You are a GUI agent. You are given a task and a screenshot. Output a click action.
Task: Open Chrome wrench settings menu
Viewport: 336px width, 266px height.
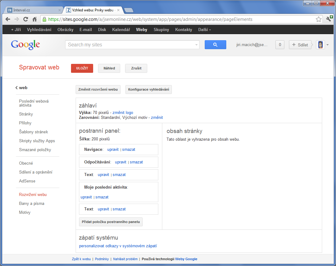pos(329,19)
